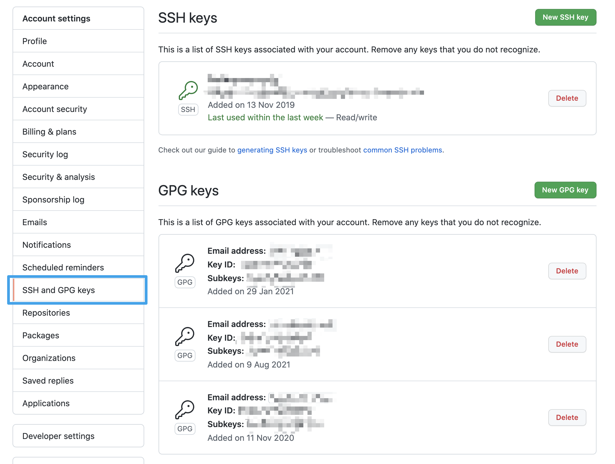Delete GPG key added on 11 Nov 2020
Image resolution: width=615 pixels, height=464 pixels.
(x=567, y=418)
